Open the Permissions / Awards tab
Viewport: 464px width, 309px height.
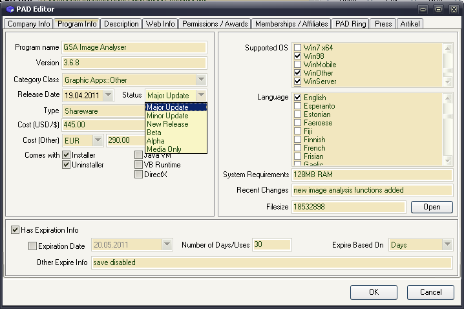point(215,24)
